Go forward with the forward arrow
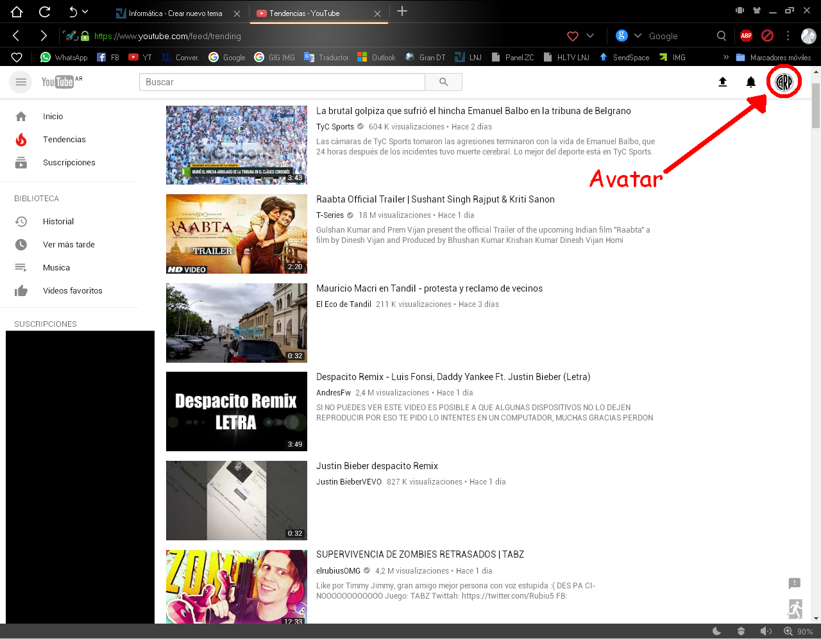Image resolution: width=821 pixels, height=639 pixels. point(44,36)
